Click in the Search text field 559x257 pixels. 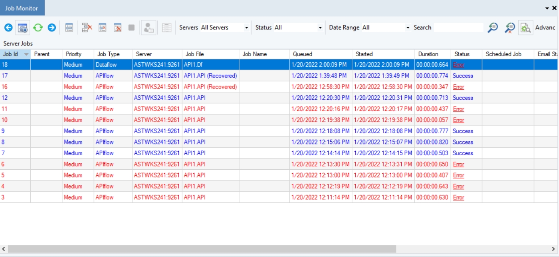(x=458, y=28)
